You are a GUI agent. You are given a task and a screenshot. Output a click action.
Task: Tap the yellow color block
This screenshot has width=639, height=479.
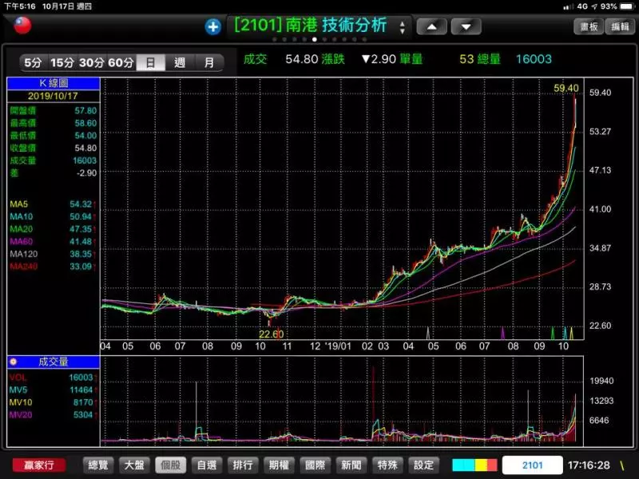(481, 465)
